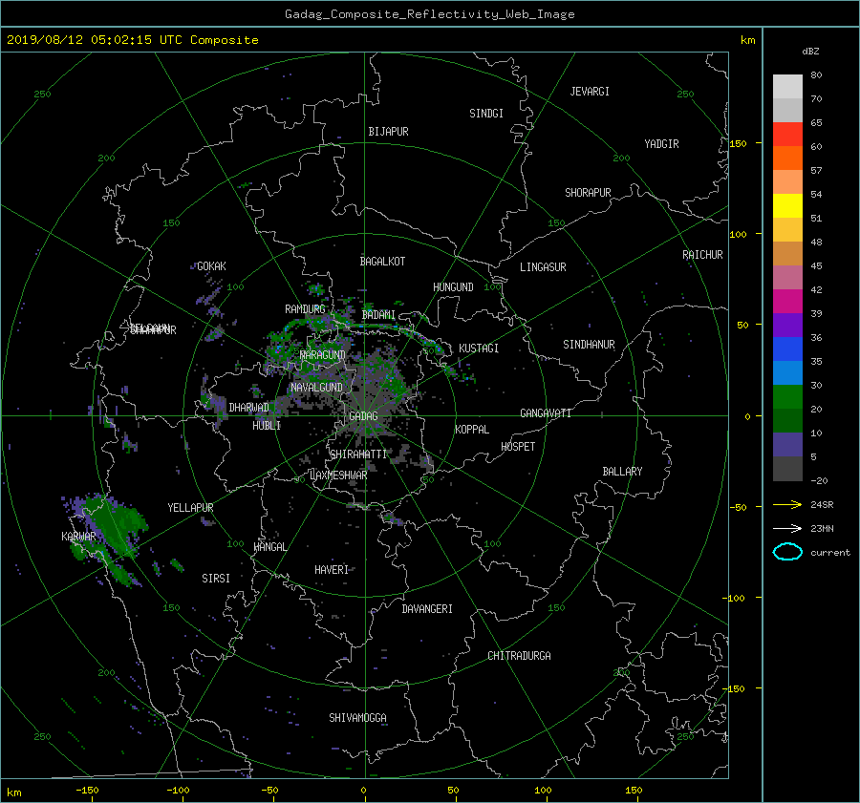Click the YADGIR city label

[661, 144]
